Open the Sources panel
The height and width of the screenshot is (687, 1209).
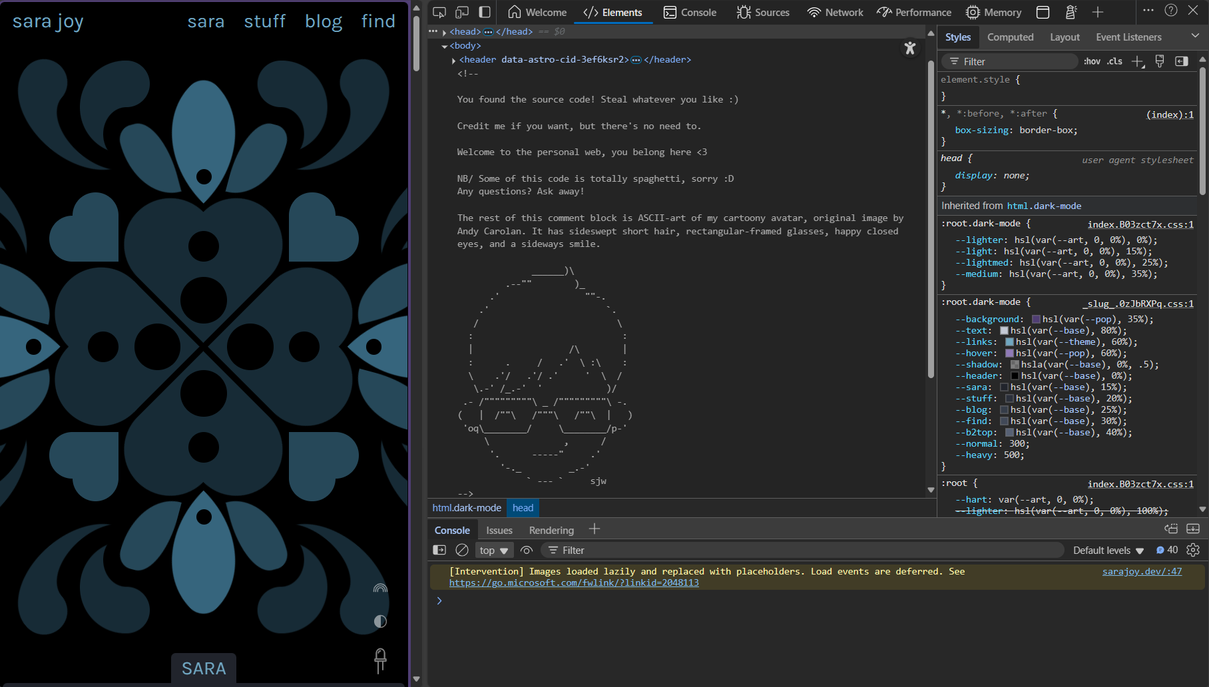click(764, 12)
